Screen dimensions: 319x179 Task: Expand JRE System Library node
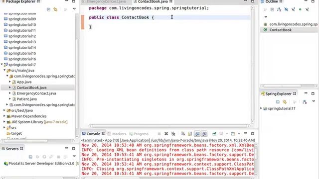point(4,121)
